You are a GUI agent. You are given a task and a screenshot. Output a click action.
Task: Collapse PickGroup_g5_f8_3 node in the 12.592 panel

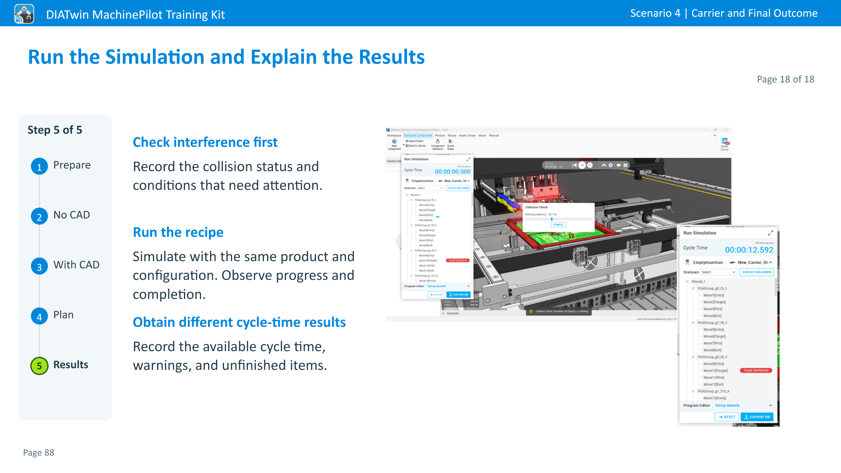click(x=693, y=357)
